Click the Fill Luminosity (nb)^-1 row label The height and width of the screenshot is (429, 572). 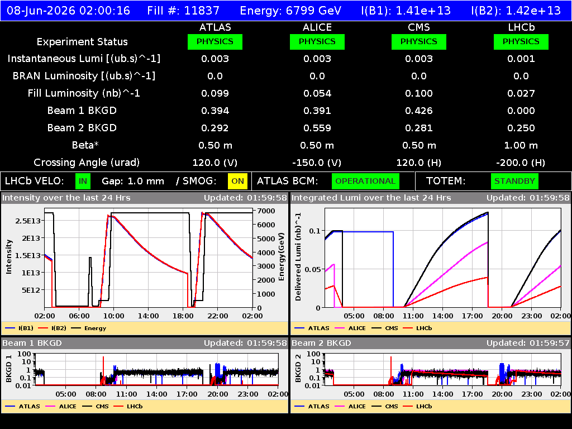point(84,93)
